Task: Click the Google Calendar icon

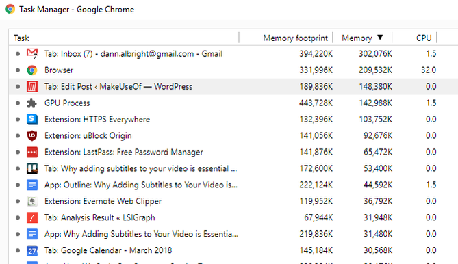Action: [x=32, y=250]
